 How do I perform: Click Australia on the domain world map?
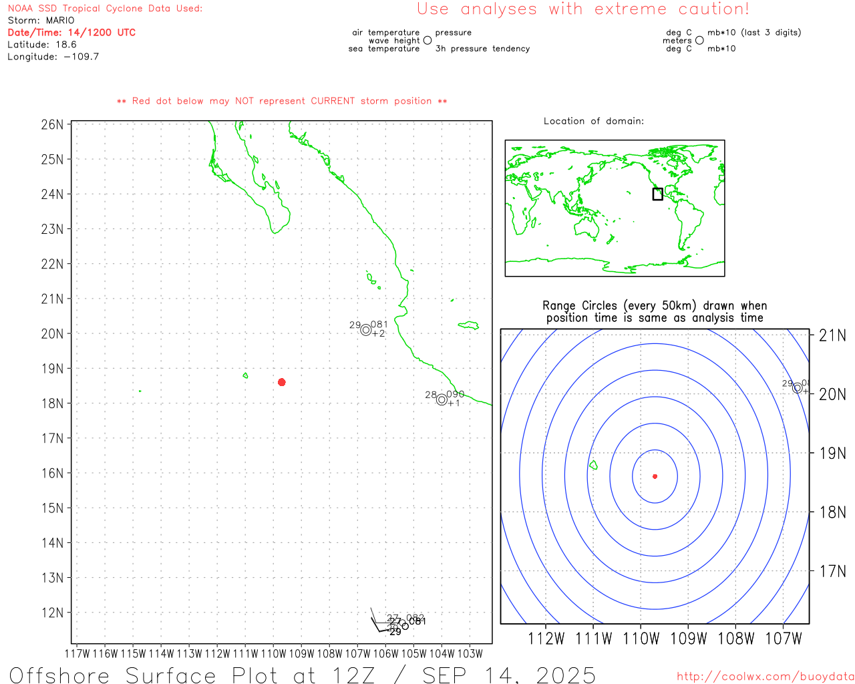[587, 228]
